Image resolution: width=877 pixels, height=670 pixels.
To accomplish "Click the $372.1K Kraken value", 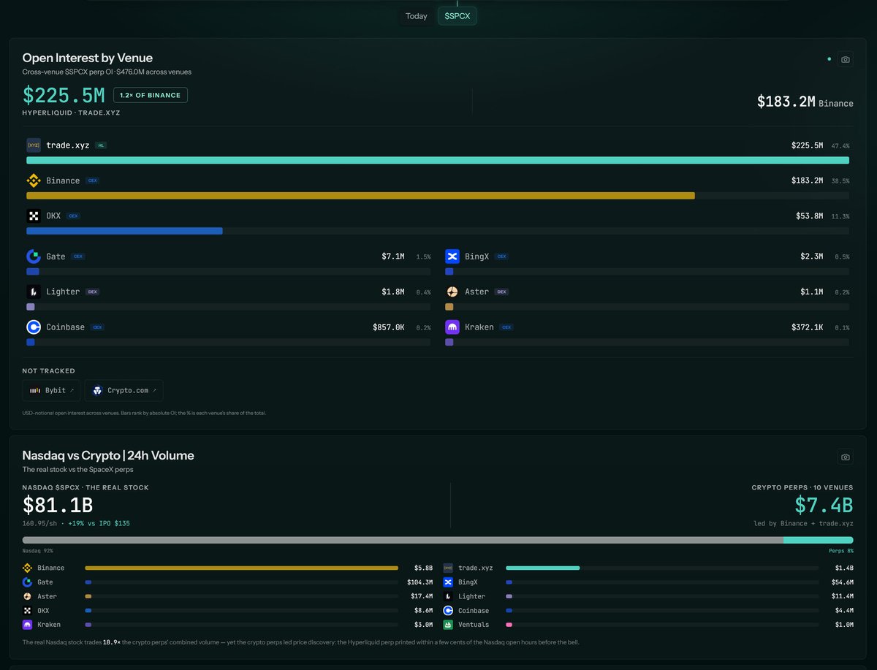I will point(808,327).
